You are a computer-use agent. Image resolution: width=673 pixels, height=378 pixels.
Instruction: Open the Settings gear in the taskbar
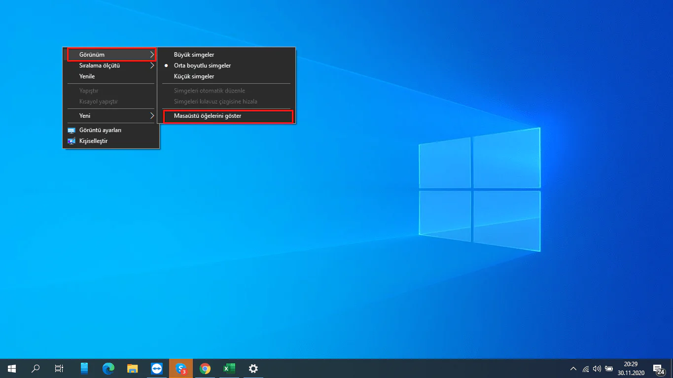253,368
